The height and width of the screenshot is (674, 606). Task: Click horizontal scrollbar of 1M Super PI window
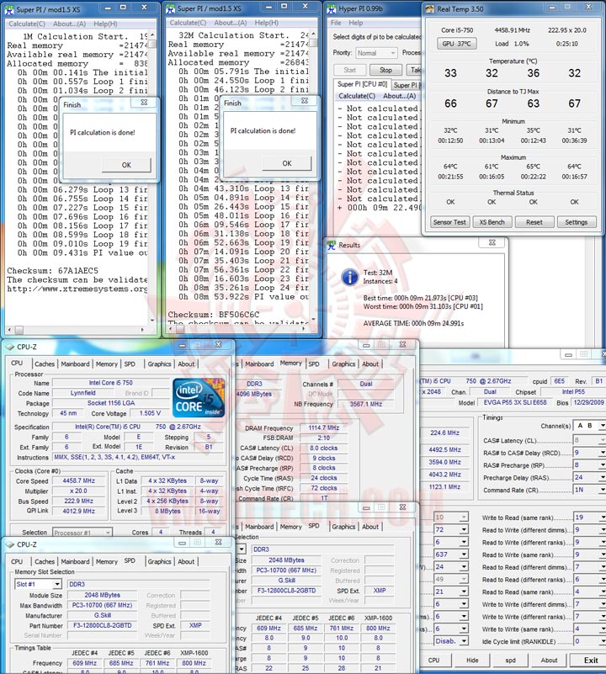pyautogui.click(x=77, y=330)
